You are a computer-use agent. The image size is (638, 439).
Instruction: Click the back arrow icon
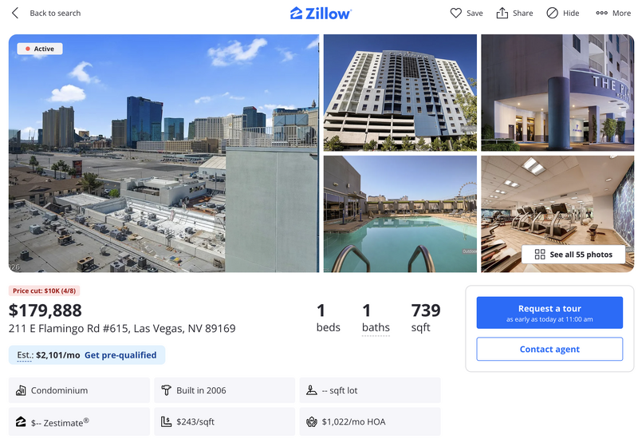15,13
